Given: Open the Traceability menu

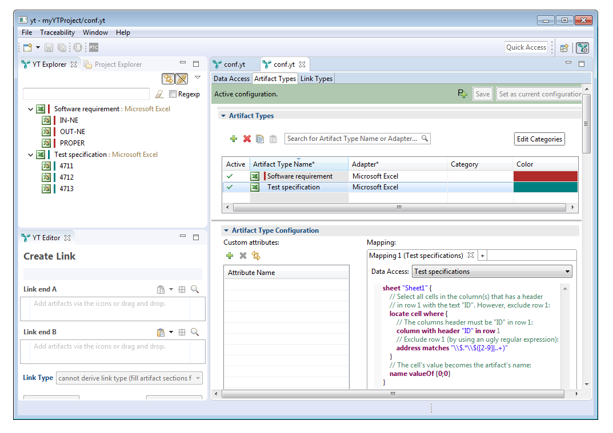Looking at the screenshot, I should [57, 33].
